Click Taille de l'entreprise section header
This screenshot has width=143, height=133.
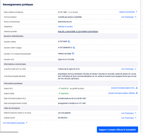pyautogui.click(x=12, y=108)
